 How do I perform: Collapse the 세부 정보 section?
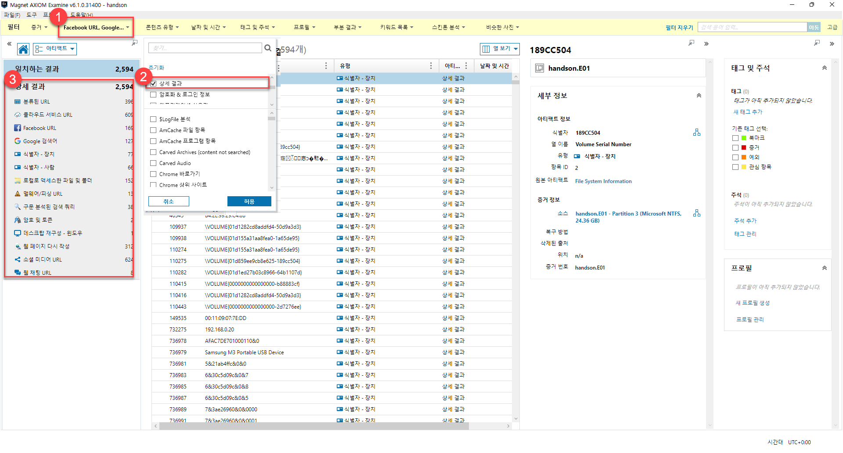(x=699, y=96)
